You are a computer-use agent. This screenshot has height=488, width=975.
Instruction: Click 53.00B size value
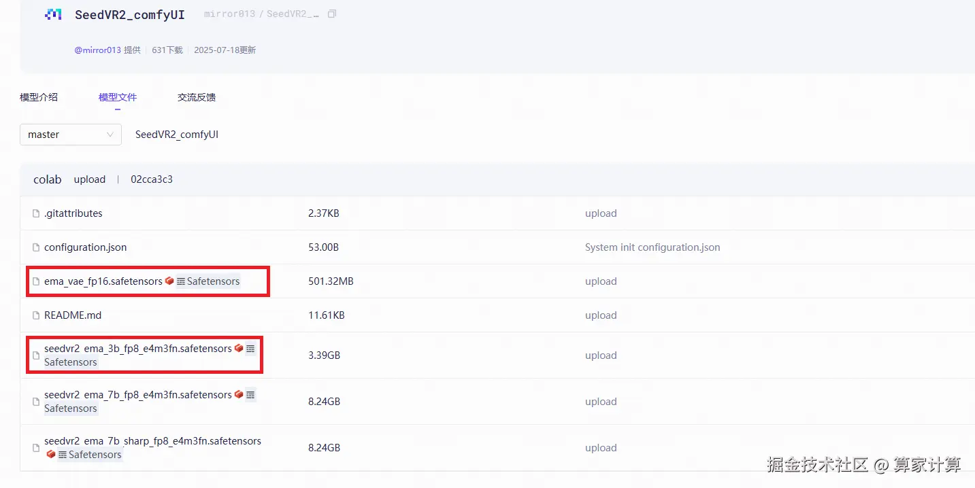[323, 247]
